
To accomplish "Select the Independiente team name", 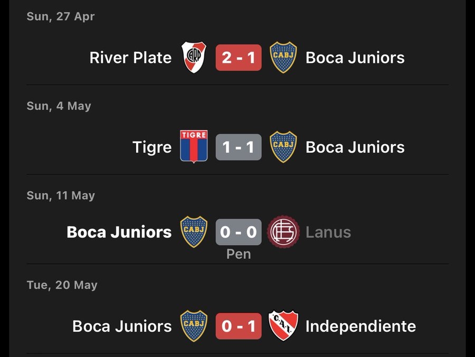I will point(360,326).
